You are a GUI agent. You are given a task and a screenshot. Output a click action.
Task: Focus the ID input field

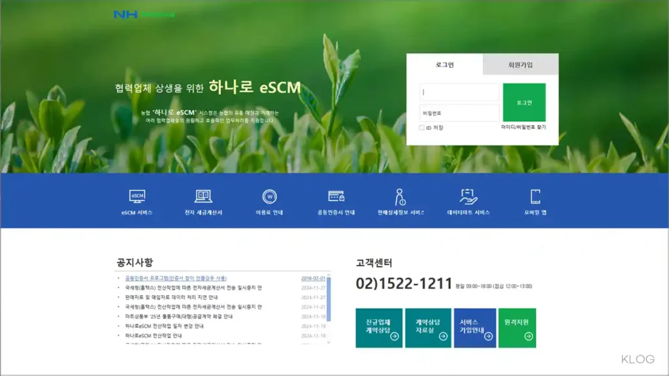coord(459,92)
